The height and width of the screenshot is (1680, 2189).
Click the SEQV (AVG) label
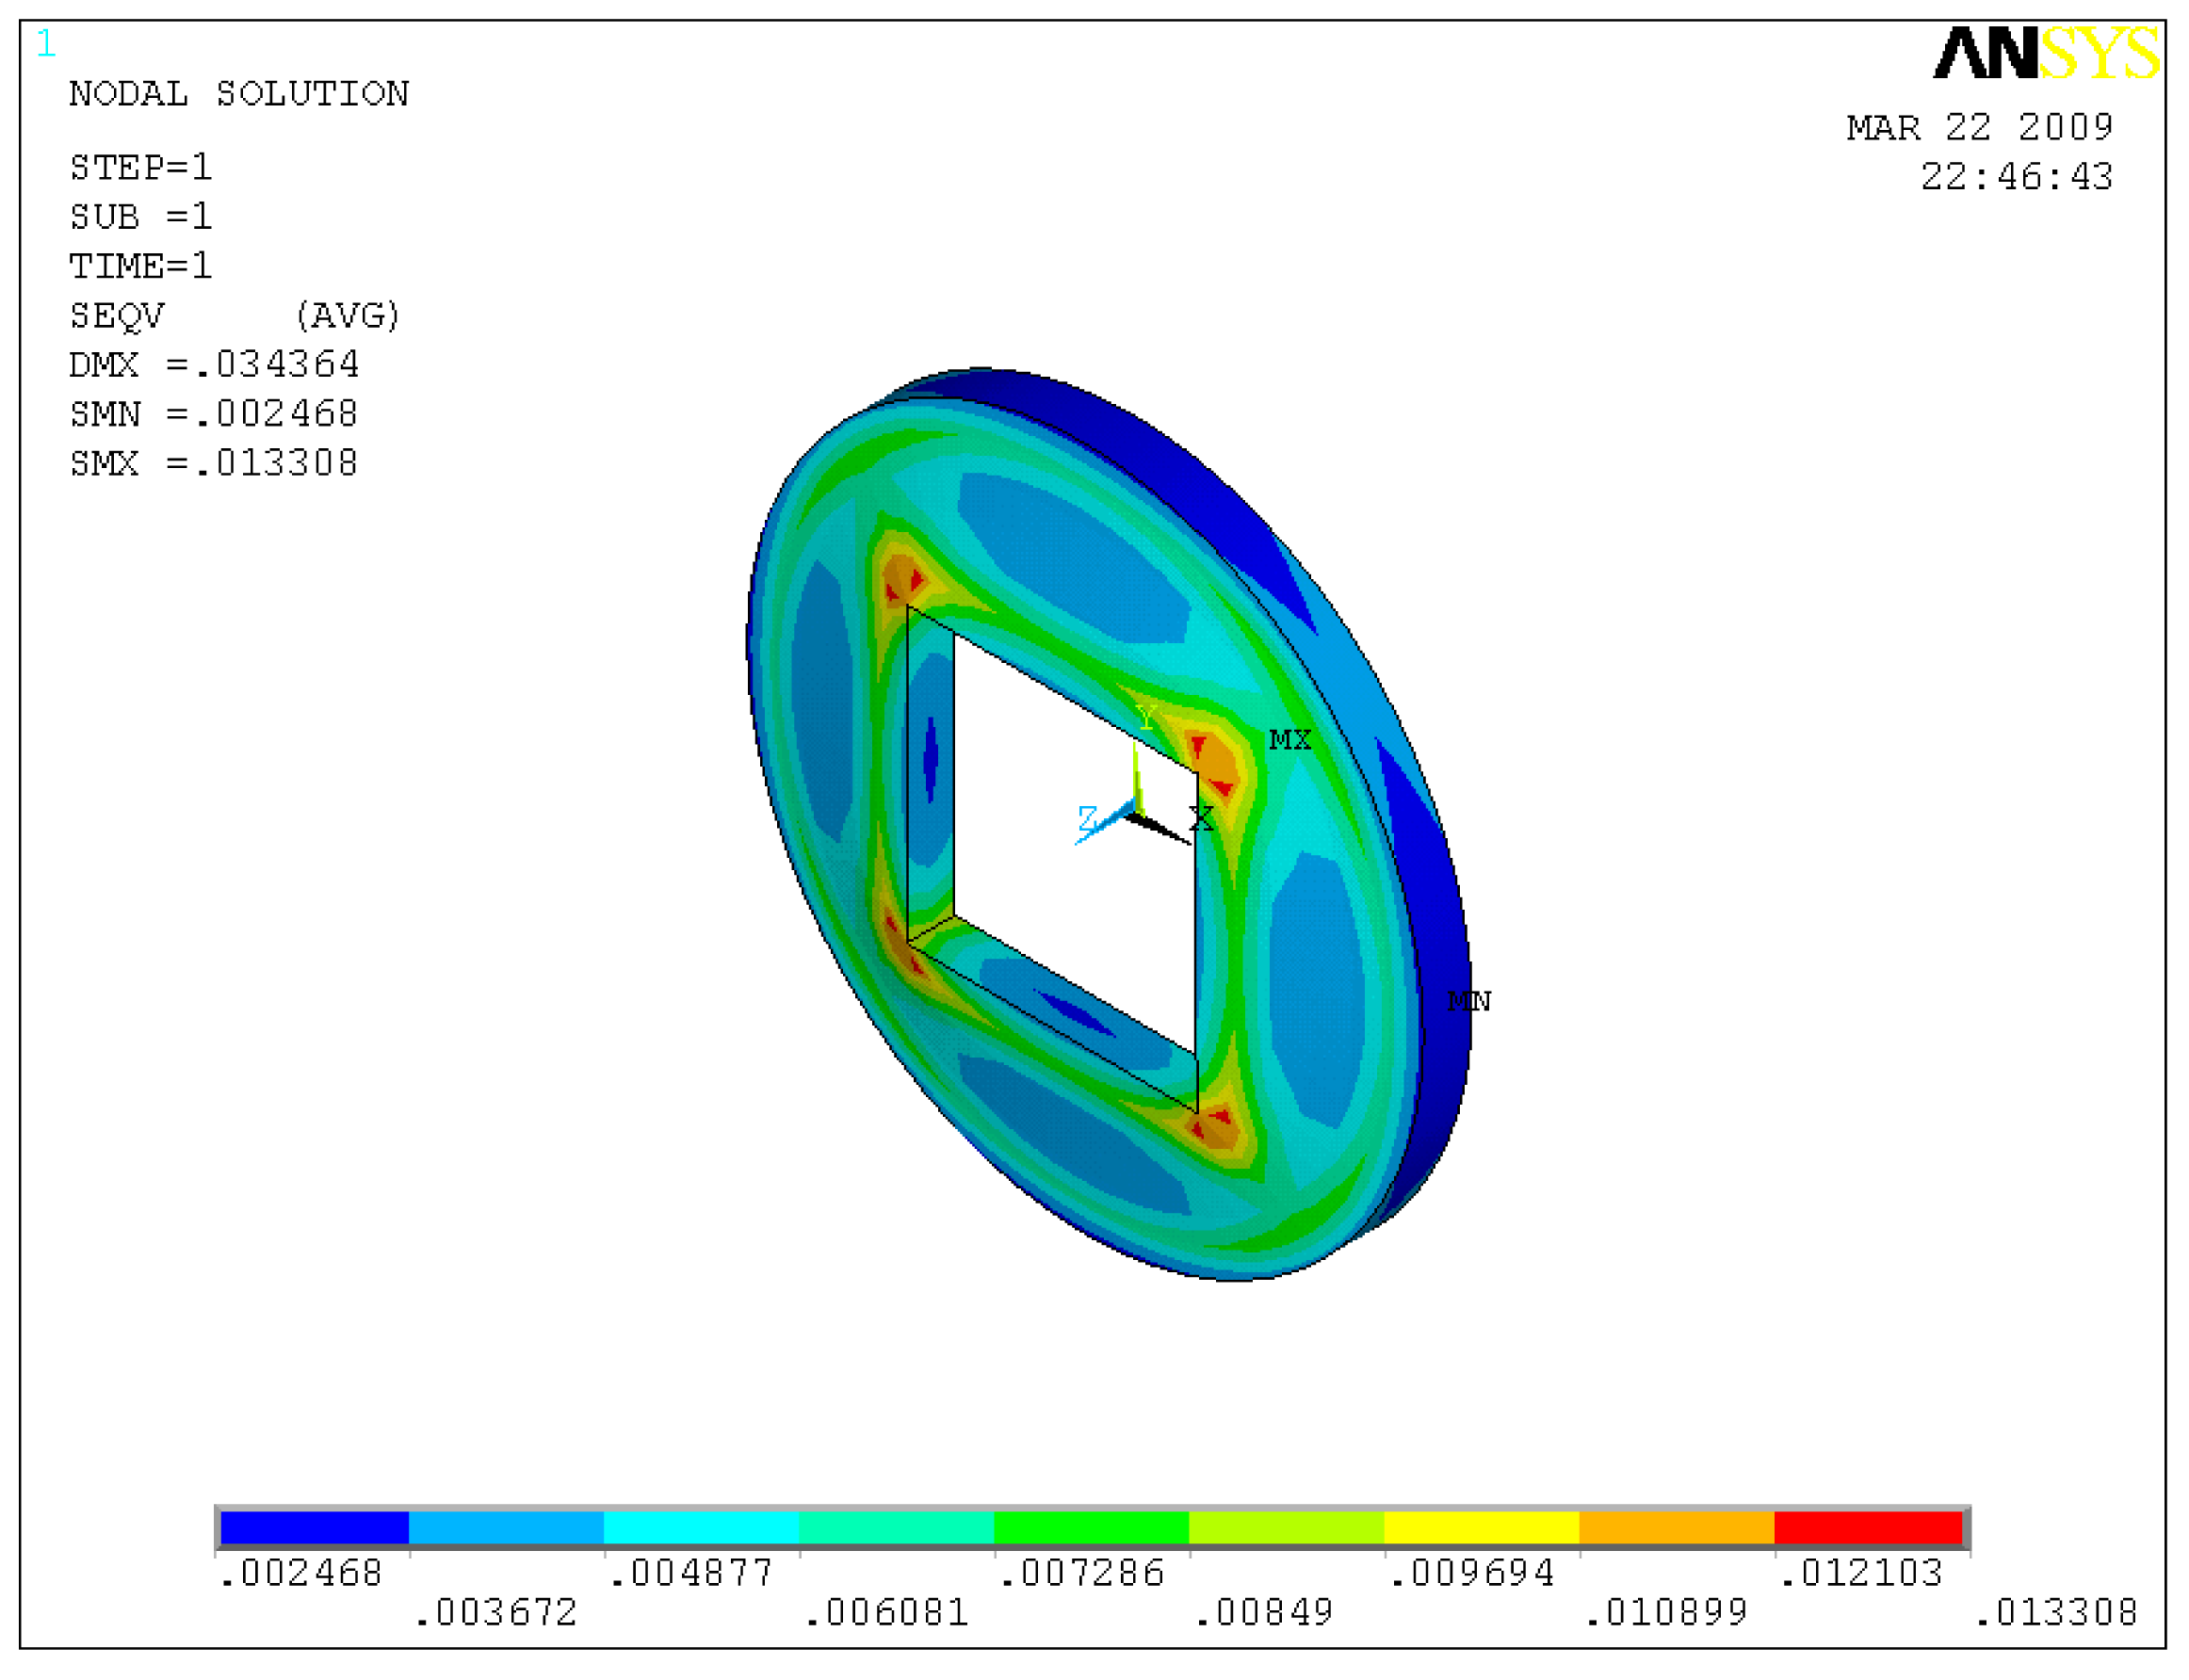[x=234, y=315]
